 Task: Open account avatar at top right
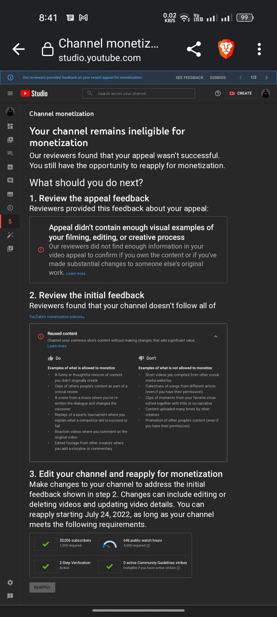266,94
